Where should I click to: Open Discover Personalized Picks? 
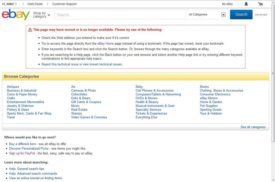tap(29, 148)
